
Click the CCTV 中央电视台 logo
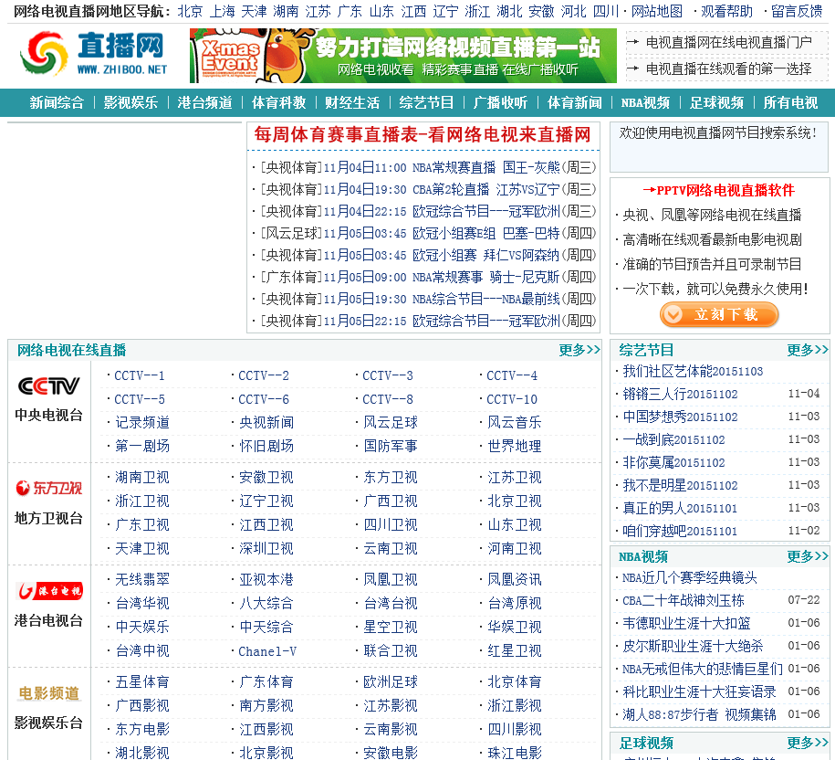point(48,385)
